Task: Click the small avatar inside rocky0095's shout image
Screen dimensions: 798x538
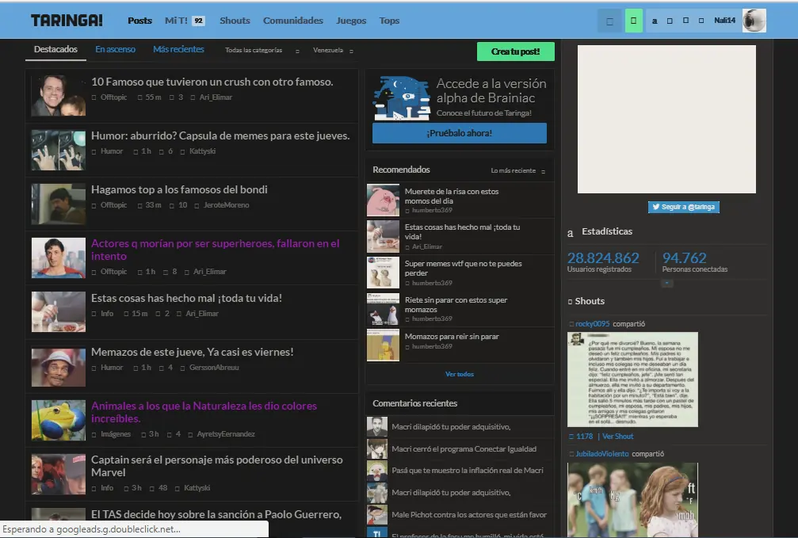Action: 577,339
